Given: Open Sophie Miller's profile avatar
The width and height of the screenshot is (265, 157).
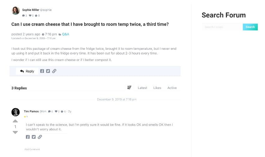Looking at the screenshot, I should 16,11.
